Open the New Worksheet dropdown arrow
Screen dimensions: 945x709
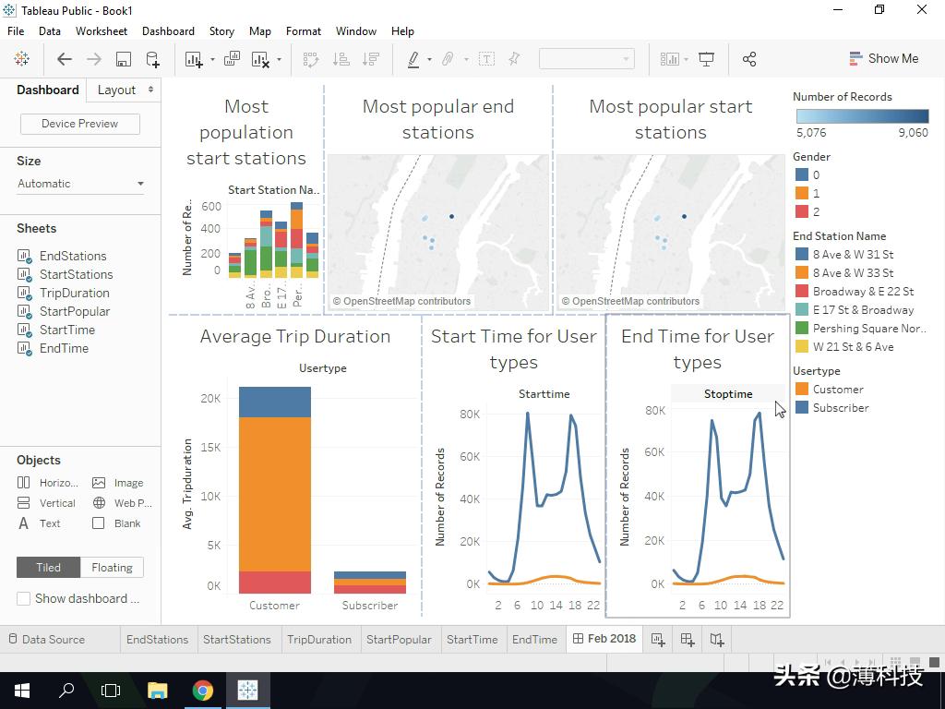(213, 59)
